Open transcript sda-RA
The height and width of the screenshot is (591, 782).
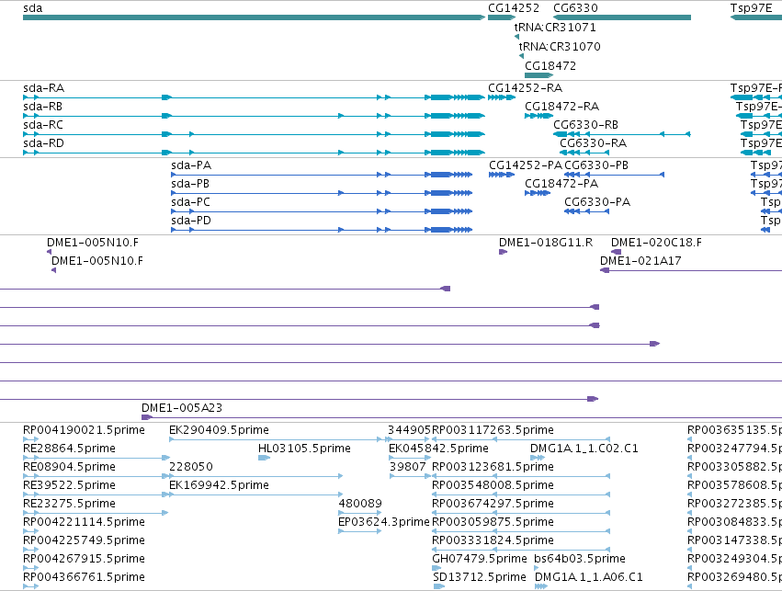[x=254, y=97]
